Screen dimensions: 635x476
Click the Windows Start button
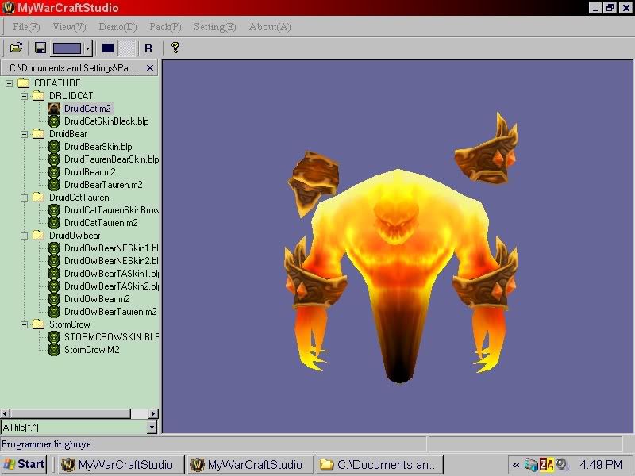click(24, 464)
